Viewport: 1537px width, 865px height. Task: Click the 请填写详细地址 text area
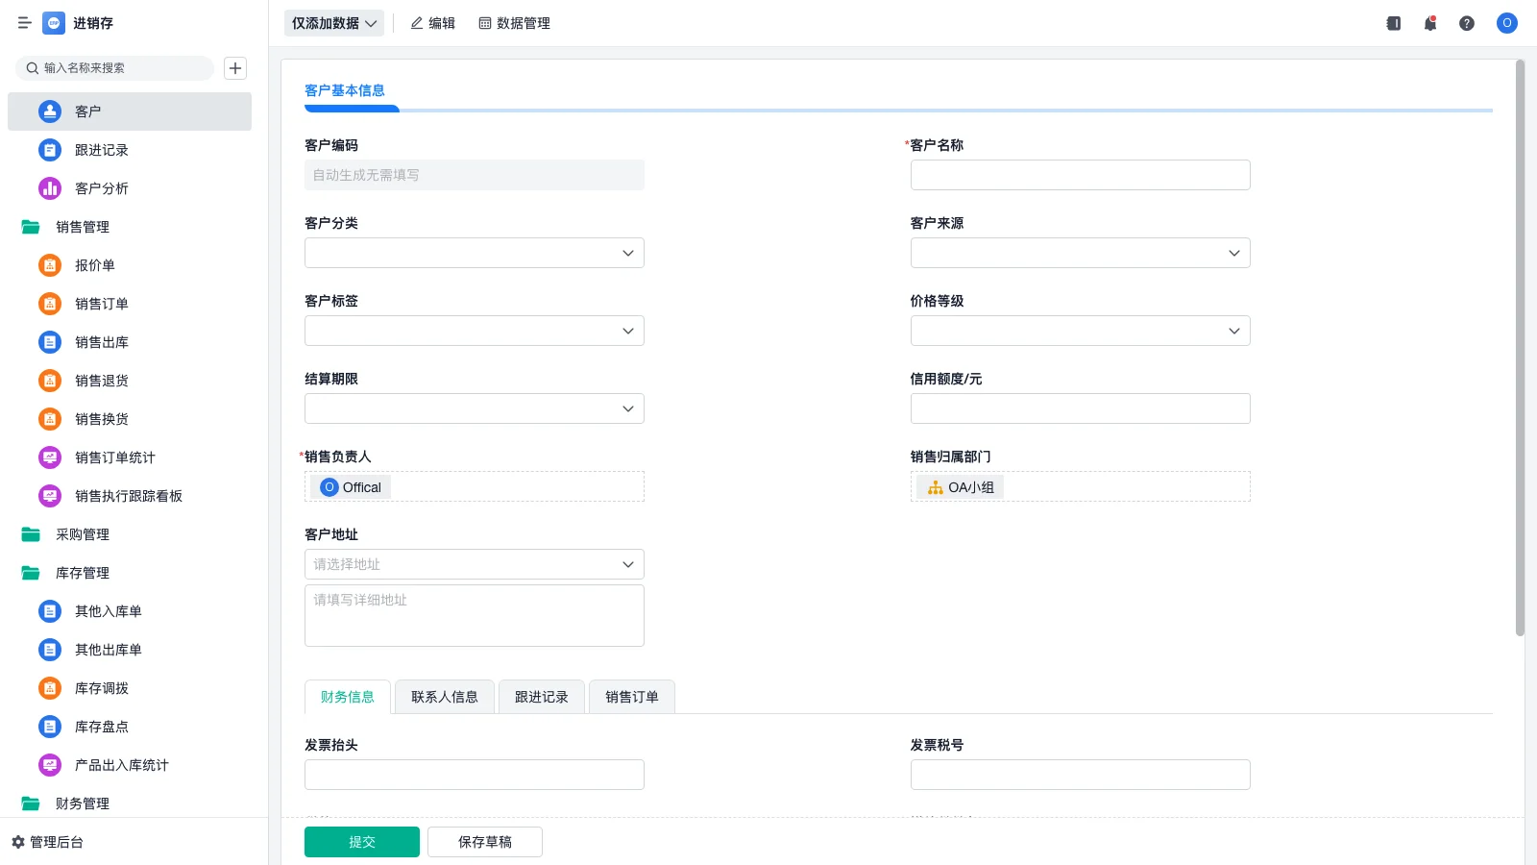(x=475, y=616)
